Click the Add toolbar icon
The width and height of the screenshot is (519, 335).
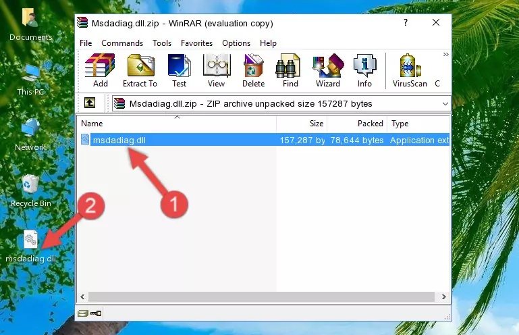click(x=100, y=70)
